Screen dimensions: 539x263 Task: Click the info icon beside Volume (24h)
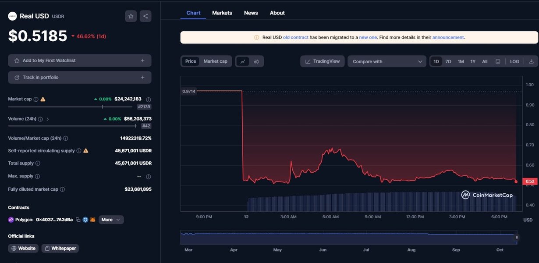tap(40, 119)
